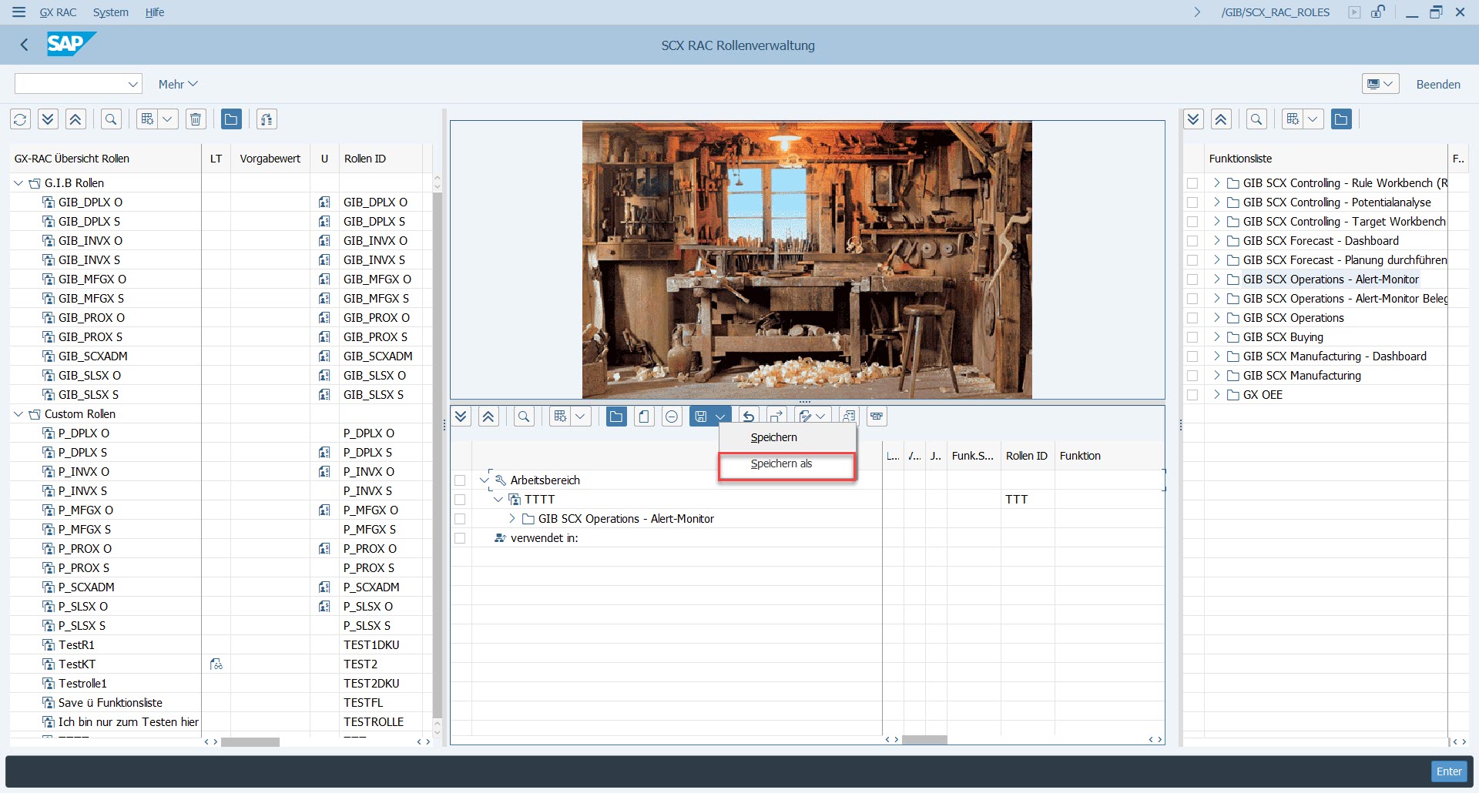Collapse the G.I.B Rollen tree node
The width and height of the screenshot is (1479, 793).
click(18, 183)
